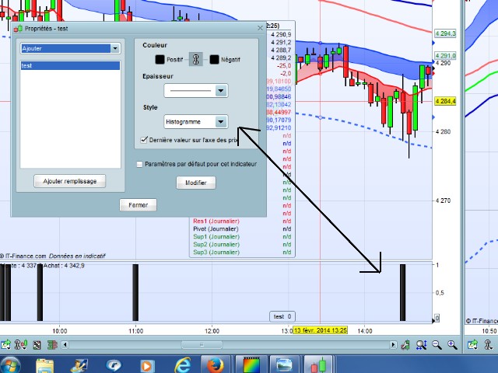Open the blue speech-bubble taskbar application
Screen dimensions: 498x373
point(114,366)
